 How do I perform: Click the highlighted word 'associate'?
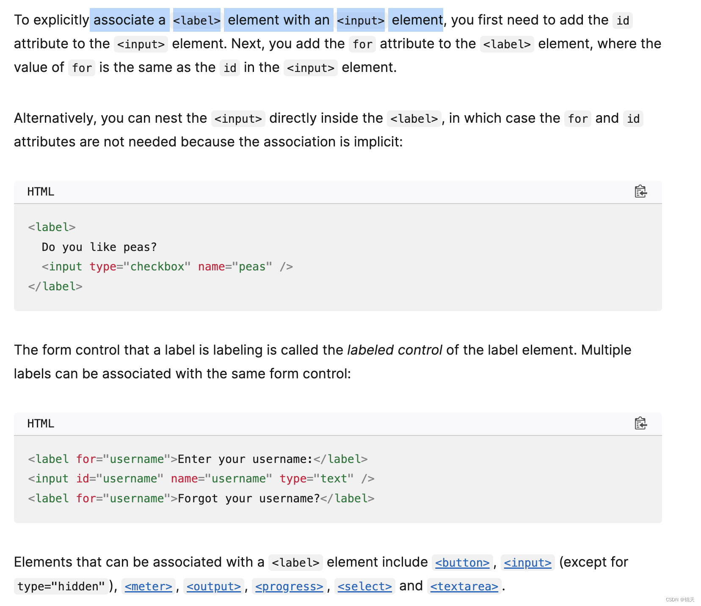[x=124, y=20]
